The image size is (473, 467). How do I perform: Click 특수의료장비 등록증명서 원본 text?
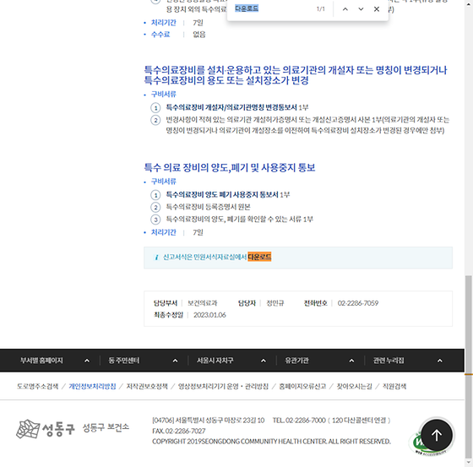point(208,207)
